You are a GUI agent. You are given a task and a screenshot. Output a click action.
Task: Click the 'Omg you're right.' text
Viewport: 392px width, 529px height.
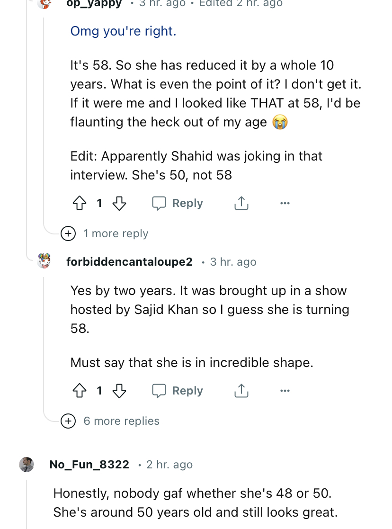tap(123, 31)
